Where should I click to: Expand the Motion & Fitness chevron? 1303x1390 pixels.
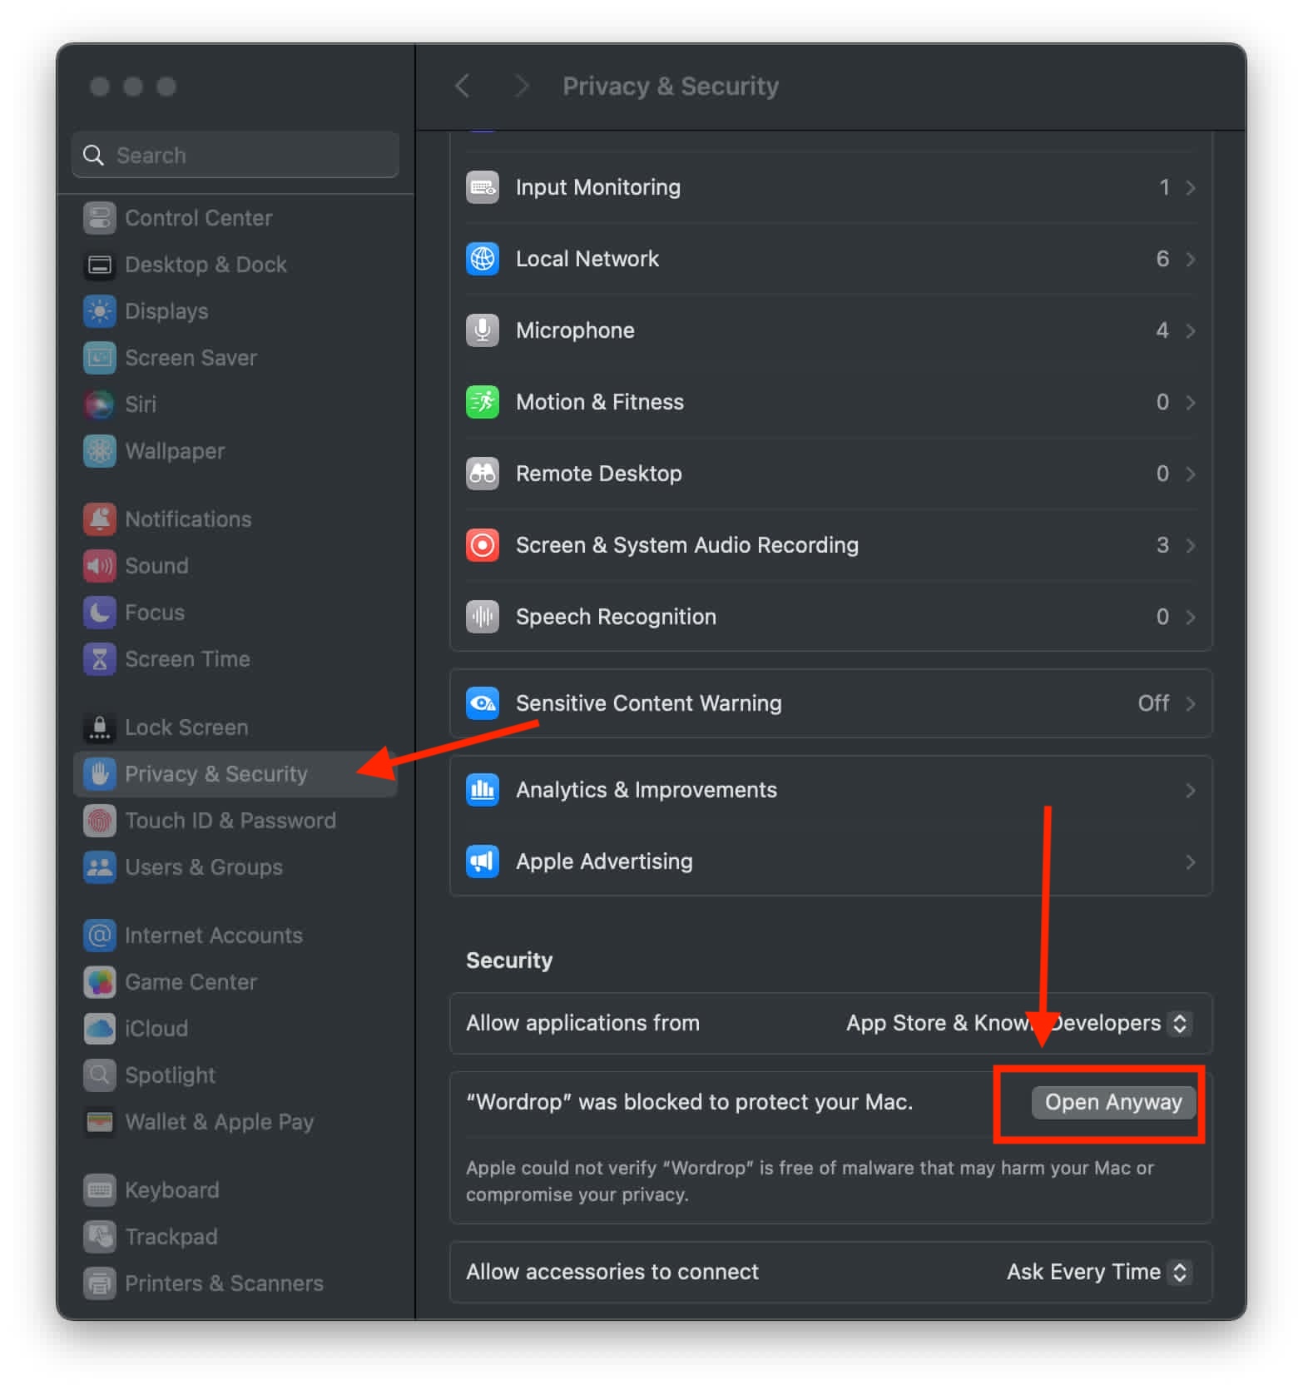click(x=1191, y=402)
